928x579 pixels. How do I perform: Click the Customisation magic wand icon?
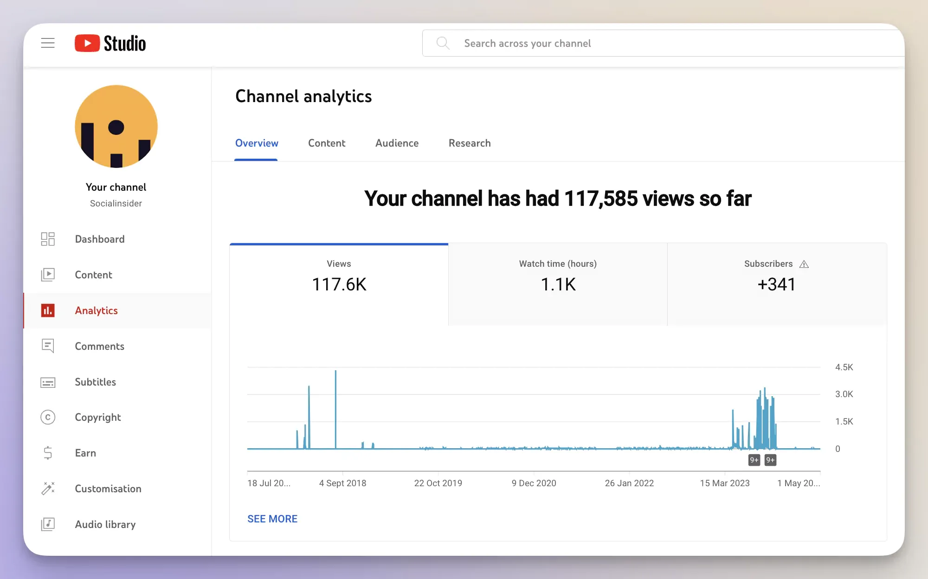[48, 489]
